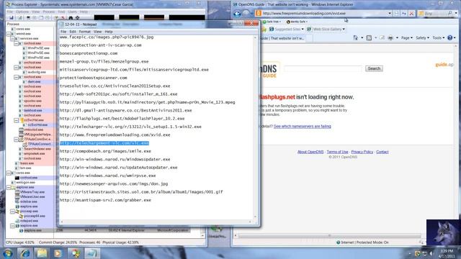This screenshot has height=259, width=461.
Task: Select the conhost.exe row in Process Explorer
Action: click(30, 178)
